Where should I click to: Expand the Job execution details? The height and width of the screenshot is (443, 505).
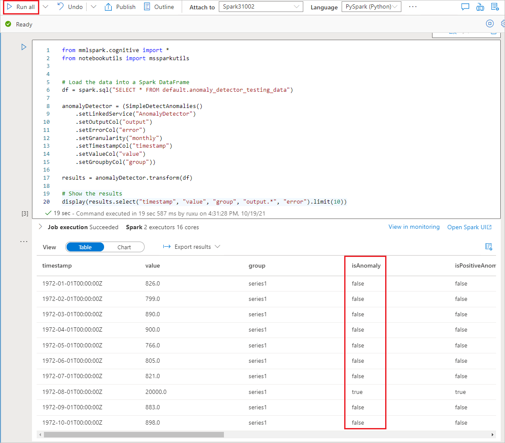pos(41,227)
